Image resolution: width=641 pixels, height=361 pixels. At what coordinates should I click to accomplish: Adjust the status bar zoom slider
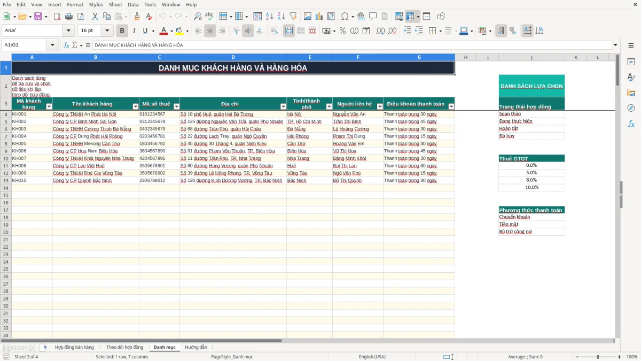click(598, 357)
